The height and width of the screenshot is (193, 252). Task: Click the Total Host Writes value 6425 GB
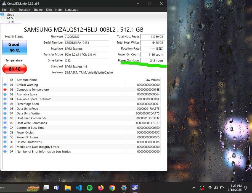pyautogui.click(x=153, y=42)
